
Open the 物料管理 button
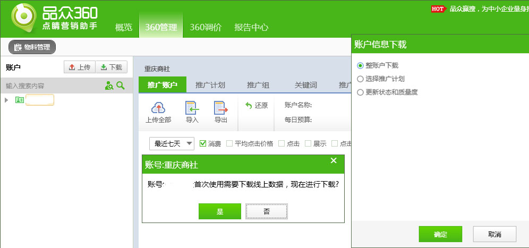32,47
